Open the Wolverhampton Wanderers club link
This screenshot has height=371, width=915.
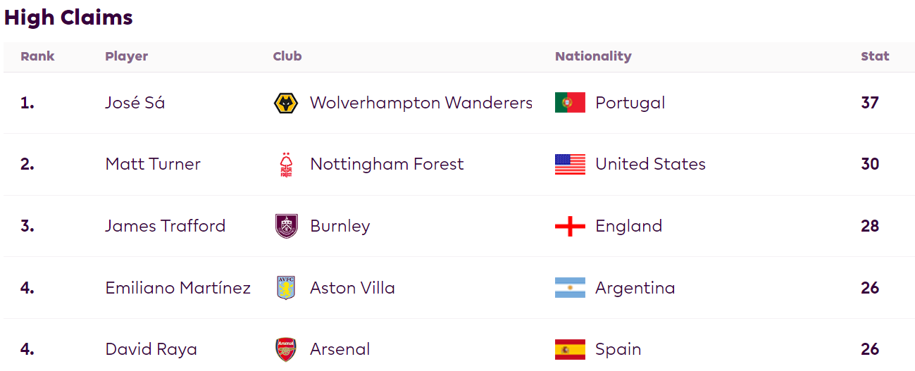pyautogui.click(x=421, y=103)
